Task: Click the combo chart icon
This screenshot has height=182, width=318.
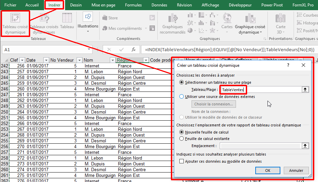Action: coord(212,23)
